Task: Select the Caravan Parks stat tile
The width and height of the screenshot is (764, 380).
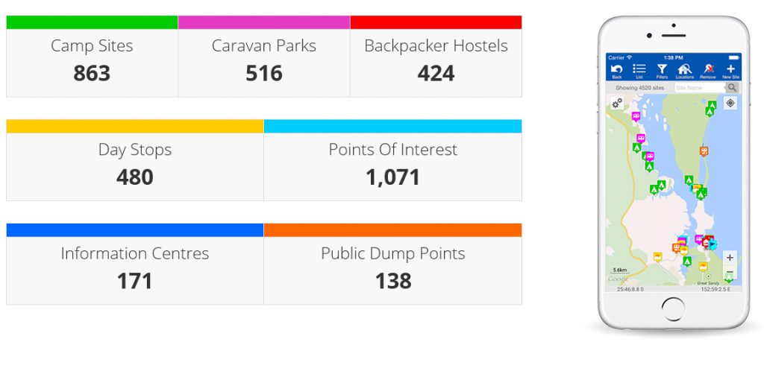Action: click(264, 57)
